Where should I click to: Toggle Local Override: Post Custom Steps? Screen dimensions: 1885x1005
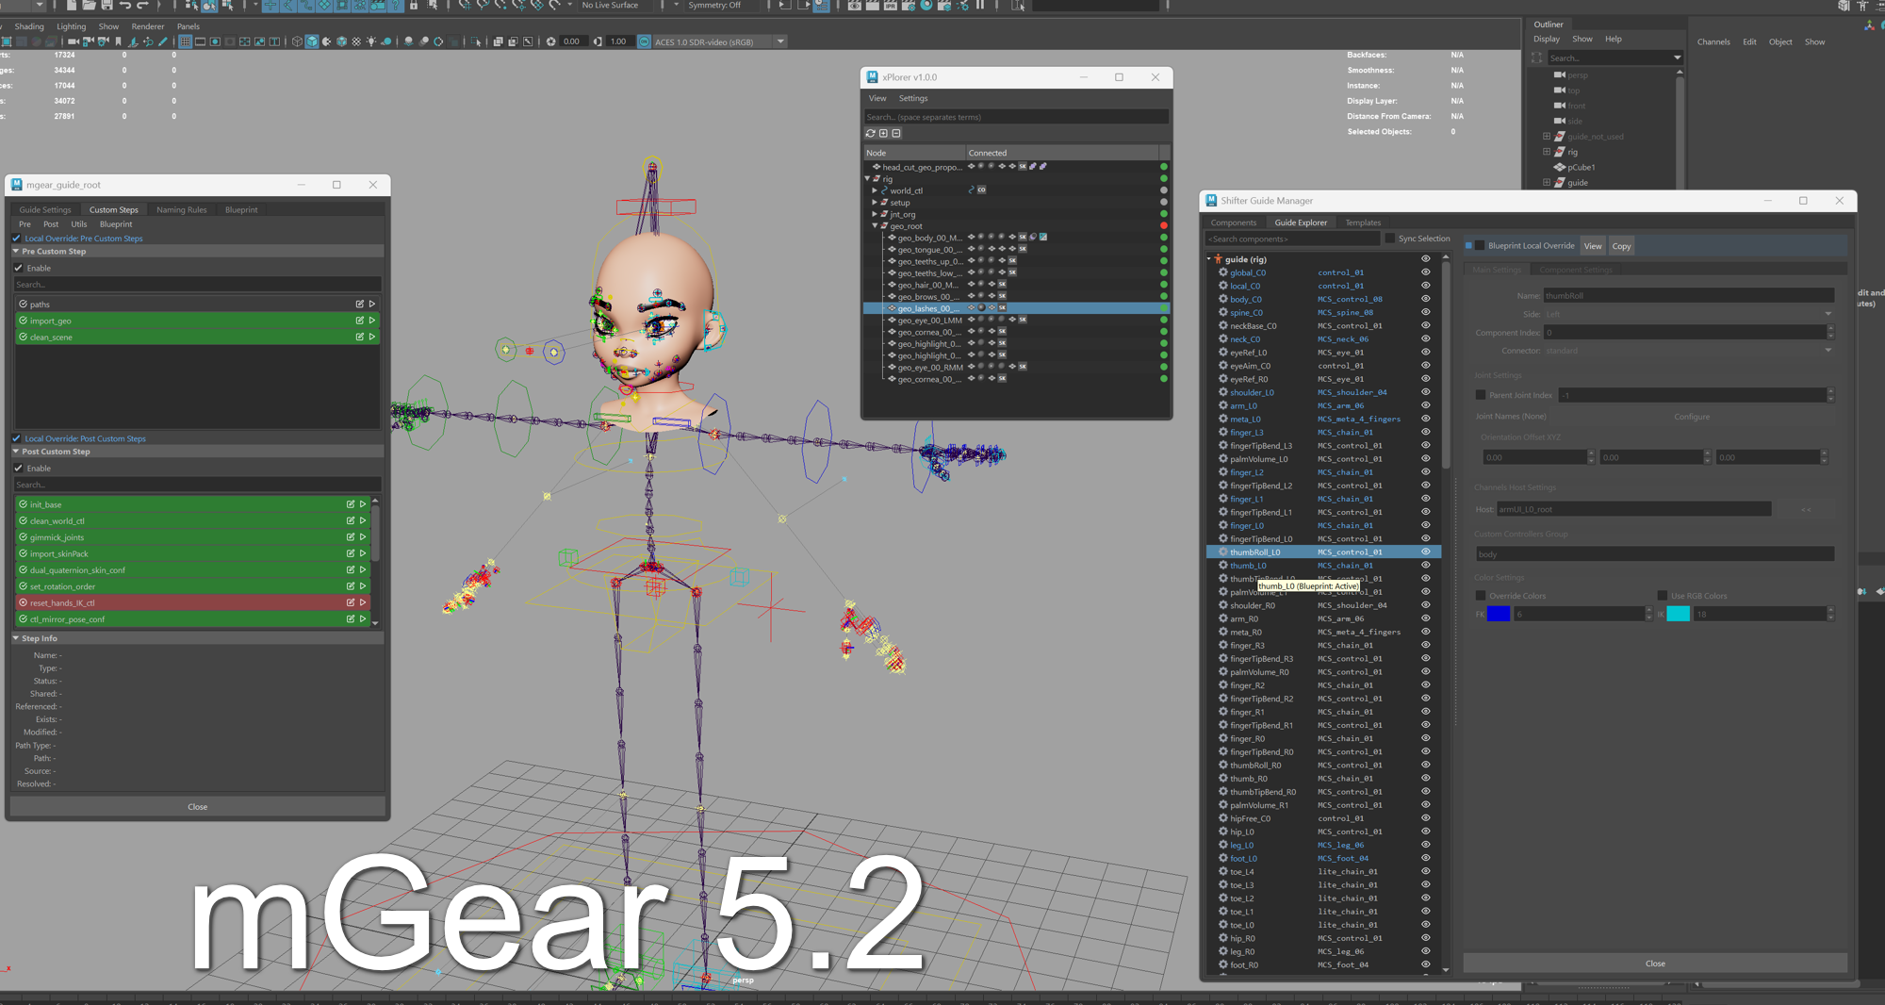pos(16,438)
